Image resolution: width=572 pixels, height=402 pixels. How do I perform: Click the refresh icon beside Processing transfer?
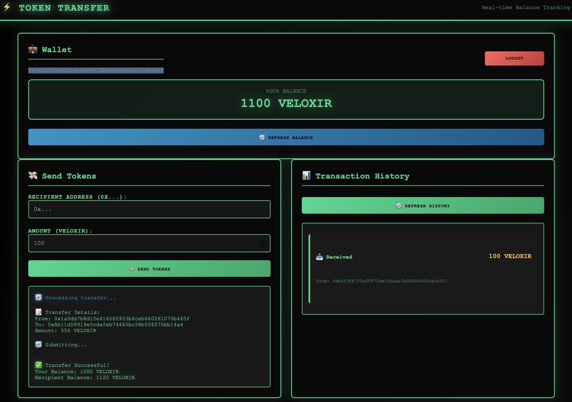click(x=39, y=298)
